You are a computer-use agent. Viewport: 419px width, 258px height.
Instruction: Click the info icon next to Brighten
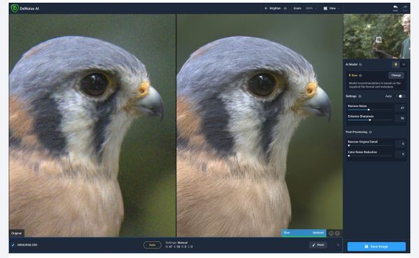pyautogui.click(x=285, y=8)
